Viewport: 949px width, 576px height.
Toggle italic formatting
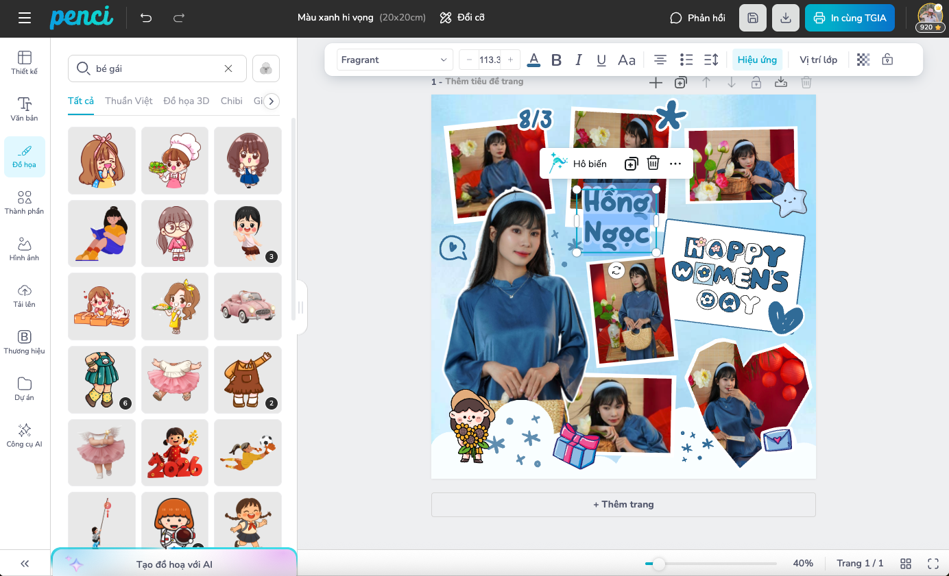point(579,60)
